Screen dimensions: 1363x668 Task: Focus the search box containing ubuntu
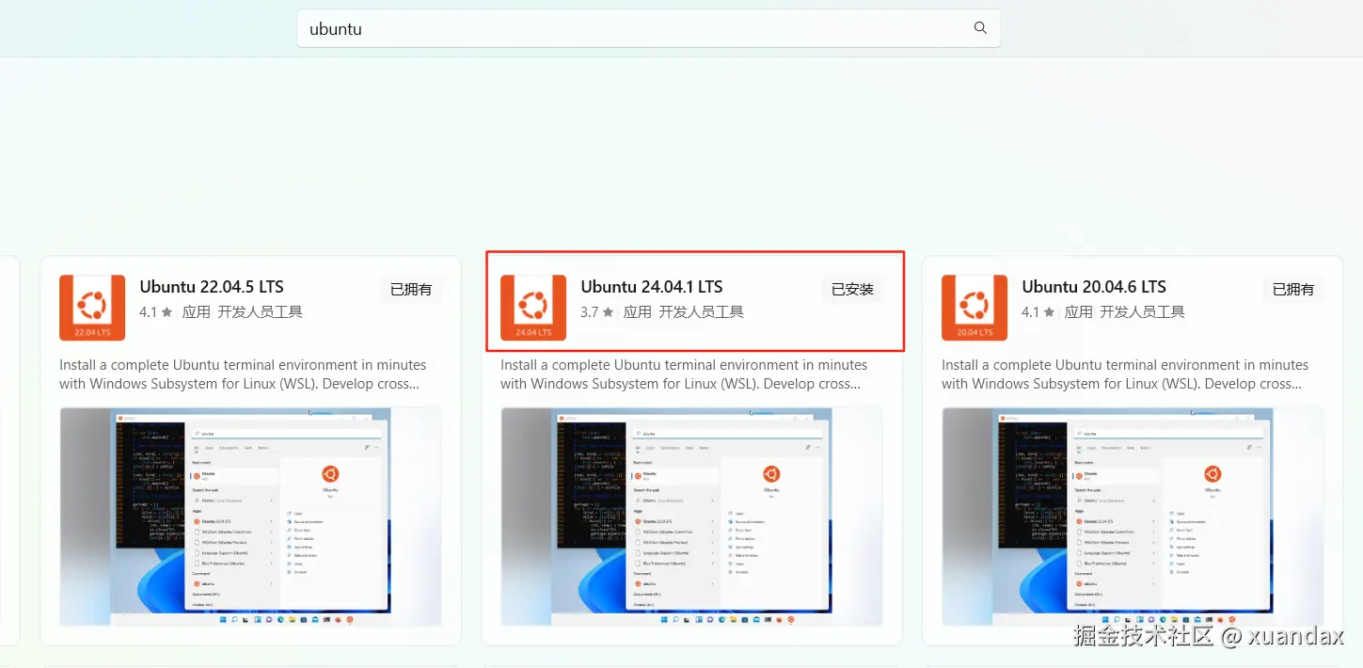[x=649, y=28]
